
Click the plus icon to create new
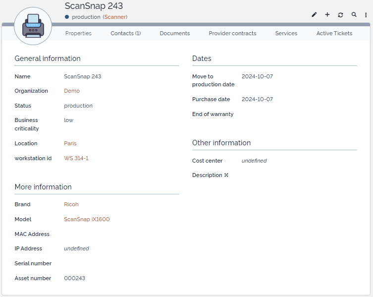(327, 15)
